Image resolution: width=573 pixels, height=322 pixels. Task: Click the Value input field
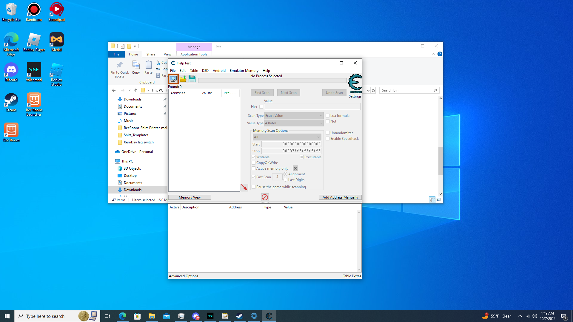pyautogui.click(x=312, y=107)
